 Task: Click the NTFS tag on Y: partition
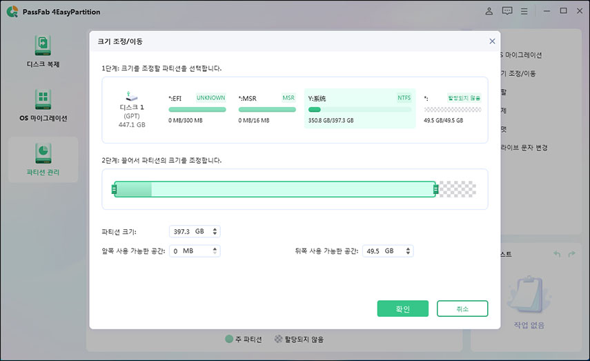(404, 98)
